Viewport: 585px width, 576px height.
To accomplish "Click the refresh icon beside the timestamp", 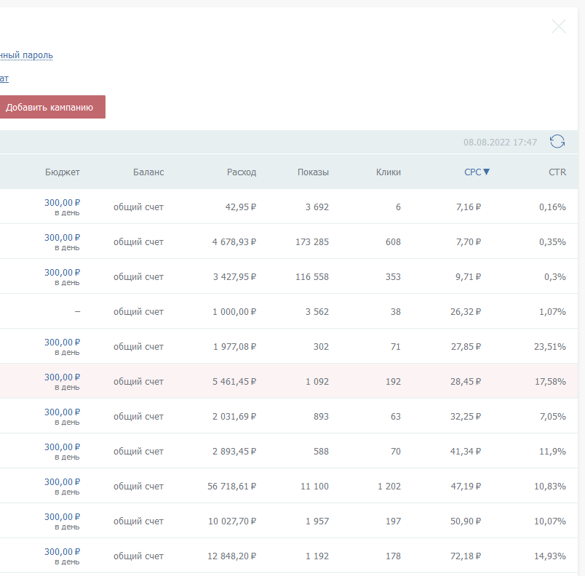I will [557, 142].
